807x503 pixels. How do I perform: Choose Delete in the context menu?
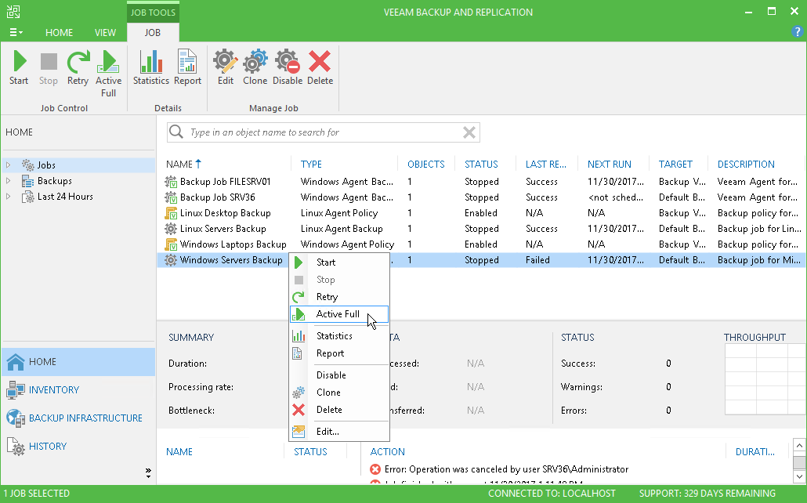(339, 410)
